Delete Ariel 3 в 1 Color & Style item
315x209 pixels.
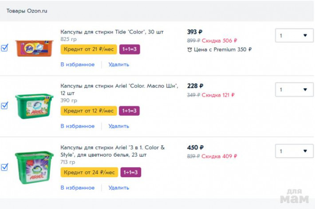[119, 187]
